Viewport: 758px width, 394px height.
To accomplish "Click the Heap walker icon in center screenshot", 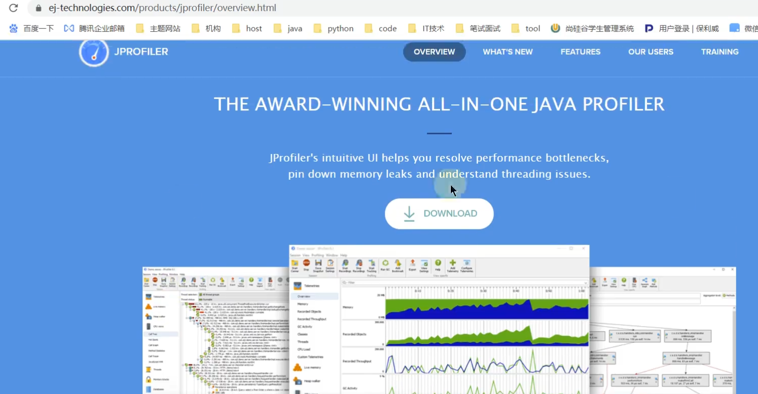I will (x=298, y=380).
